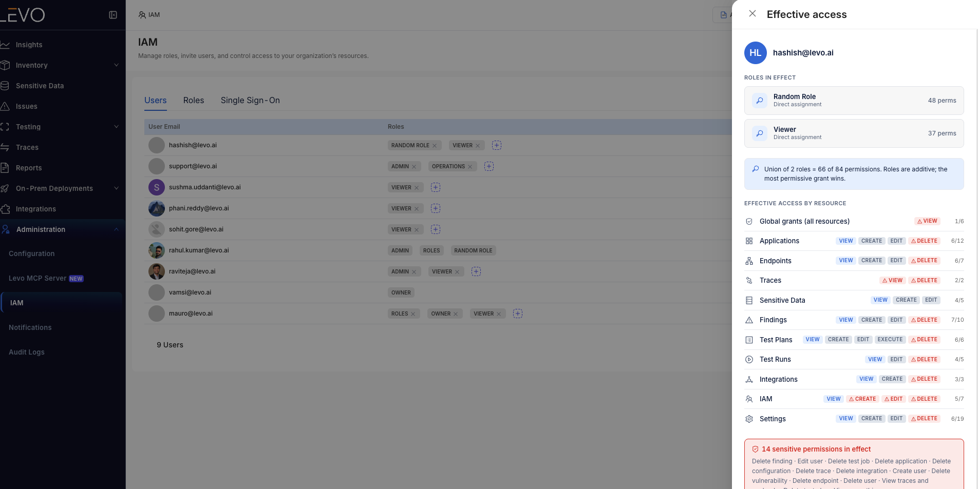Click the Integrations resource row label
The width and height of the screenshot is (978, 489).
(x=779, y=380)
